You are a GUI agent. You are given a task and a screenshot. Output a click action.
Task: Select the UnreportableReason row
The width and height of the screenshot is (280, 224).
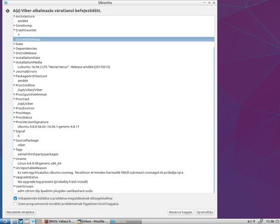pos(114,168)
